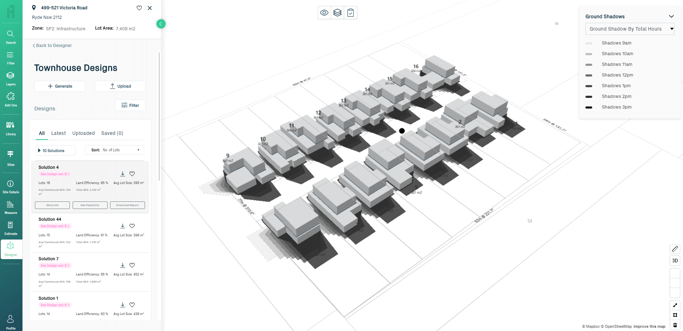Open map layers stack icon
The height and width of the screenshot is (331, 683).
tap(337, 13)
